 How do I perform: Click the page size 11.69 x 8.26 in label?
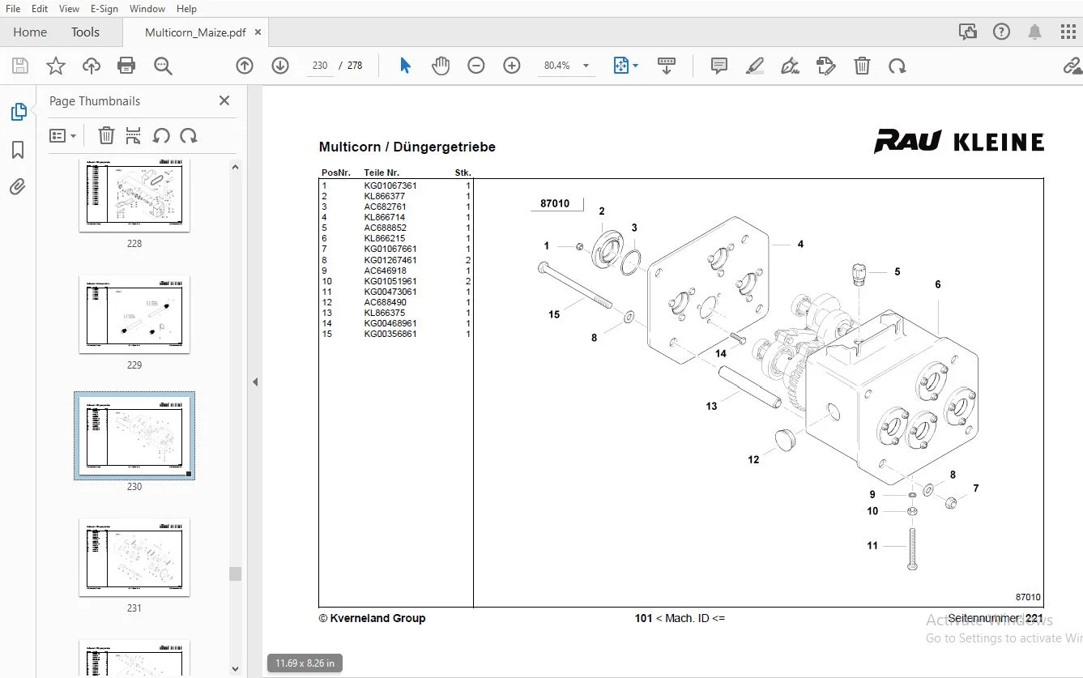click(x=305, y=663)
